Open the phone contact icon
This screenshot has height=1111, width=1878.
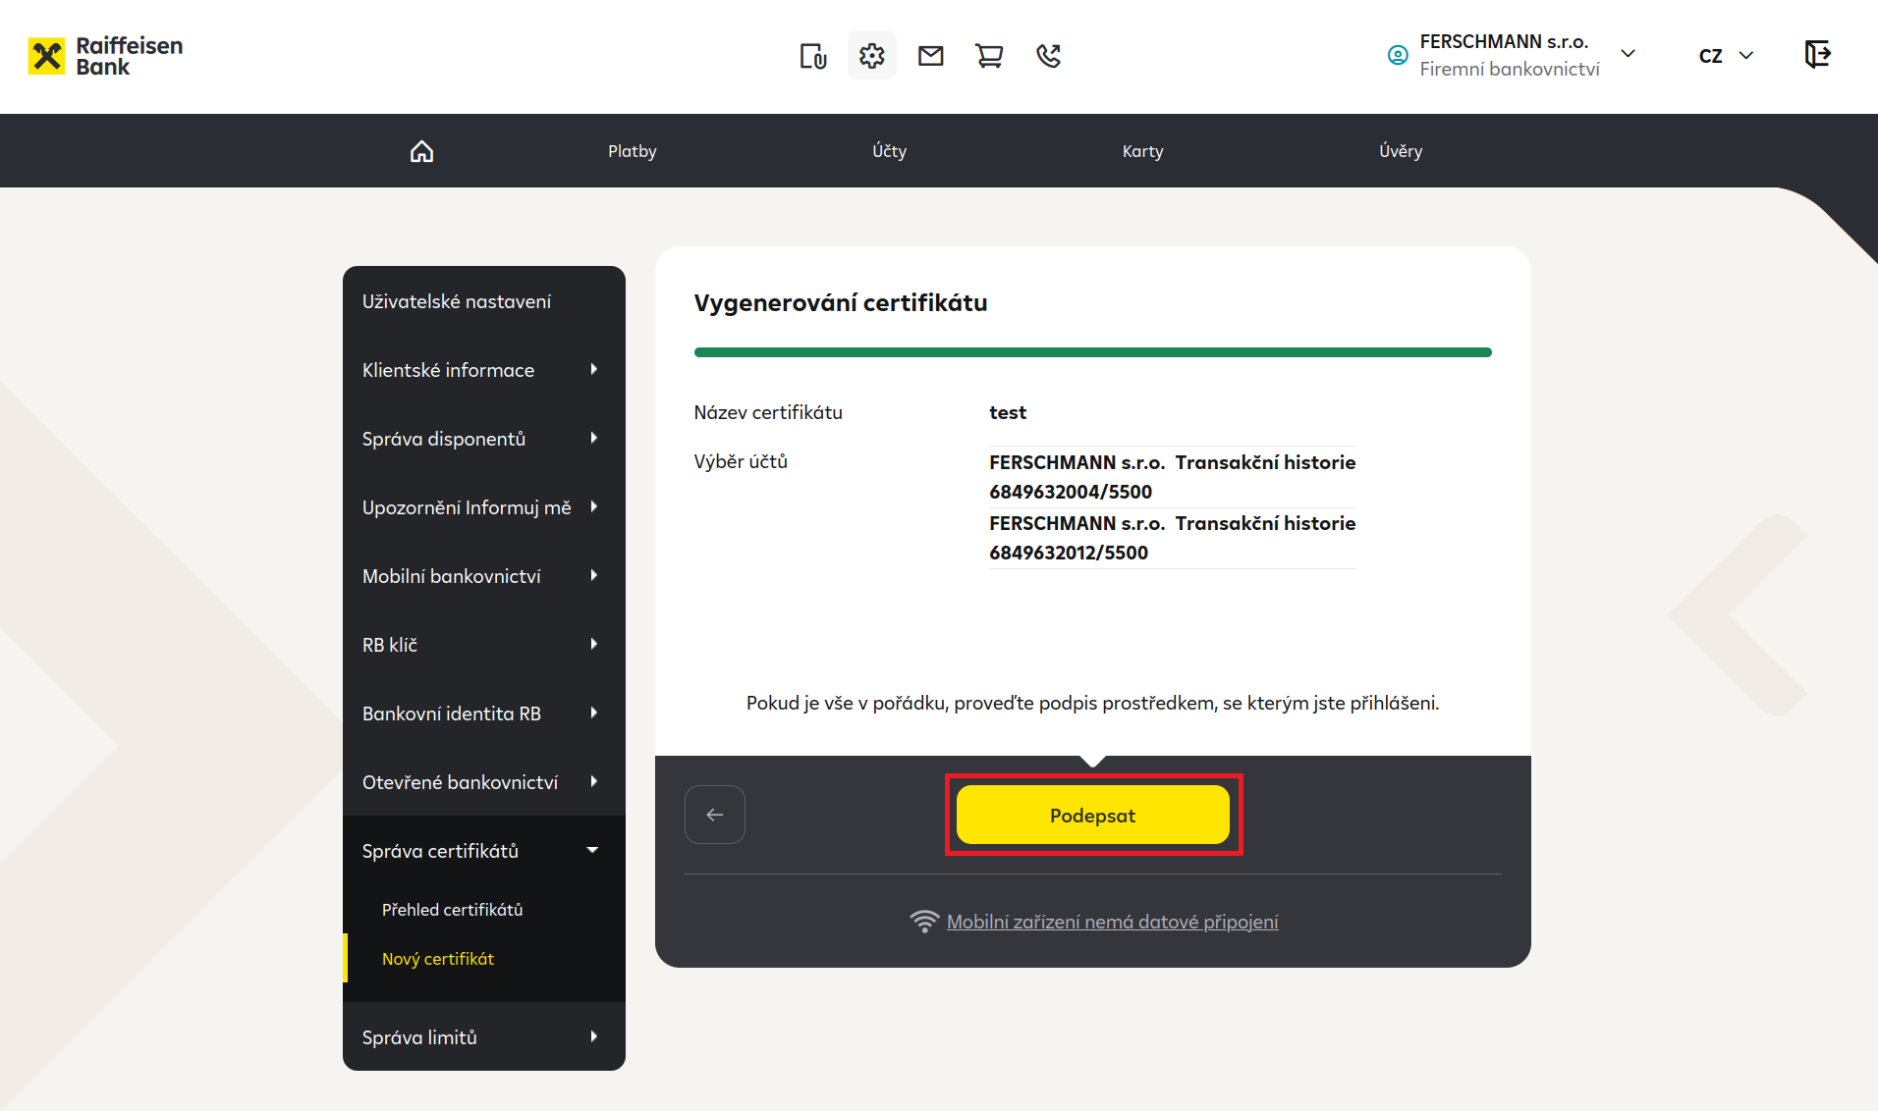1048,56
